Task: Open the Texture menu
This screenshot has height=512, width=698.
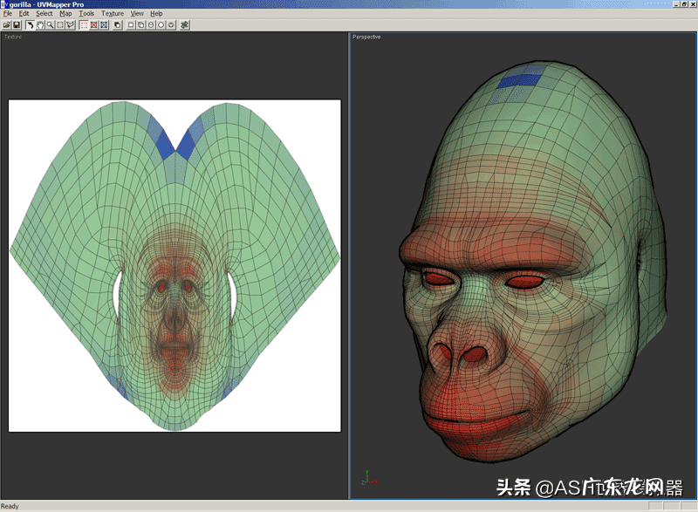Action: click(113, 14)
